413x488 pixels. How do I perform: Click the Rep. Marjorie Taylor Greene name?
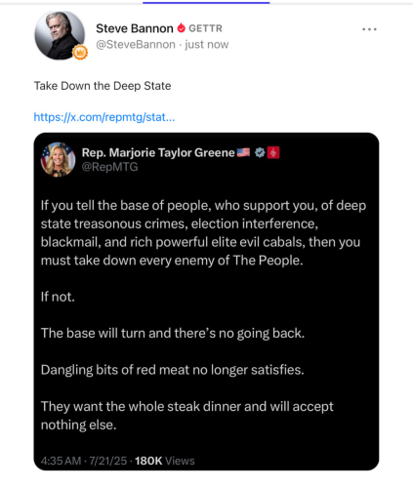click(158, 152)
